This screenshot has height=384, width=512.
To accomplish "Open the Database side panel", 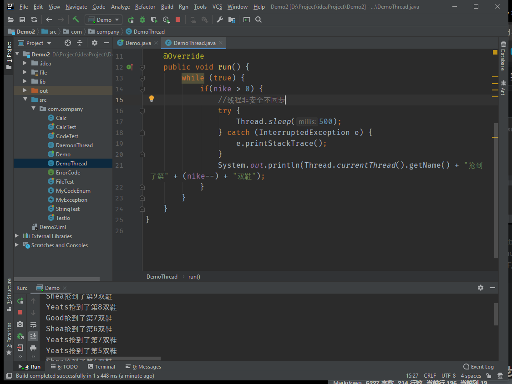I will coord(503,56).
